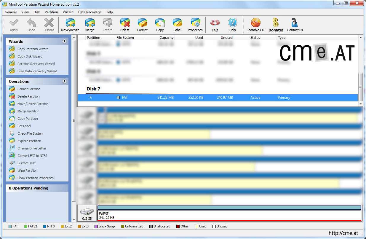Open the Data Recovery menu

(x=89, y=12)
